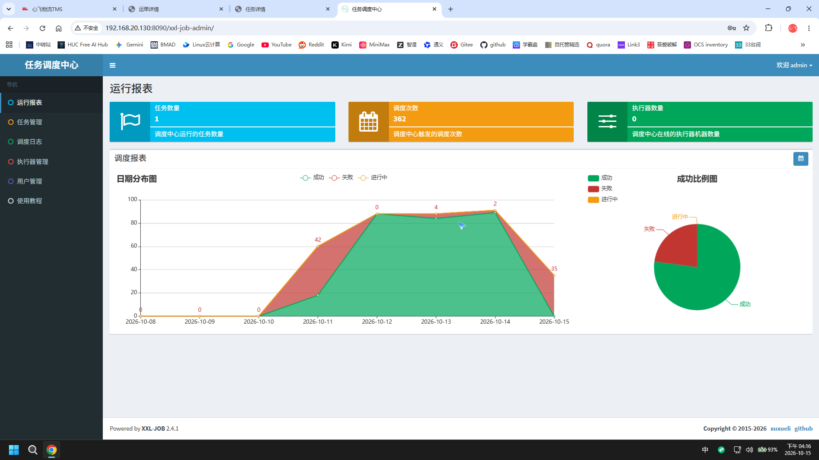This screenshot has height=460, width=819.
Task: Open Windows Start menu
Action: [x=14, y=450]
